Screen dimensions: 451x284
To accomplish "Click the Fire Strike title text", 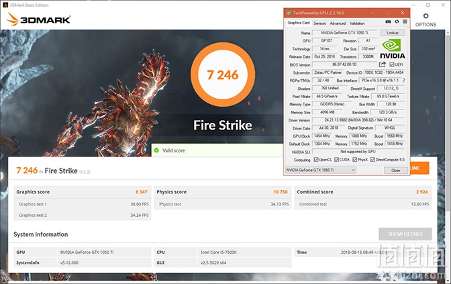I will [223, 125].
